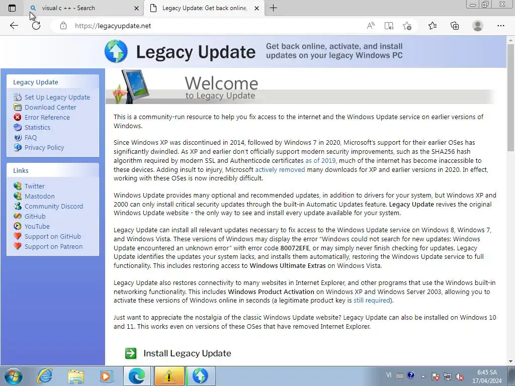515x386 pixels.
Task: Go back using the browser back arrow
Action: tap(14, 26)
